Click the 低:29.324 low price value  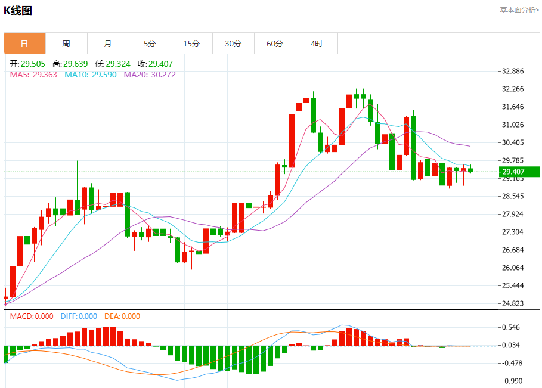coord(113,64)
